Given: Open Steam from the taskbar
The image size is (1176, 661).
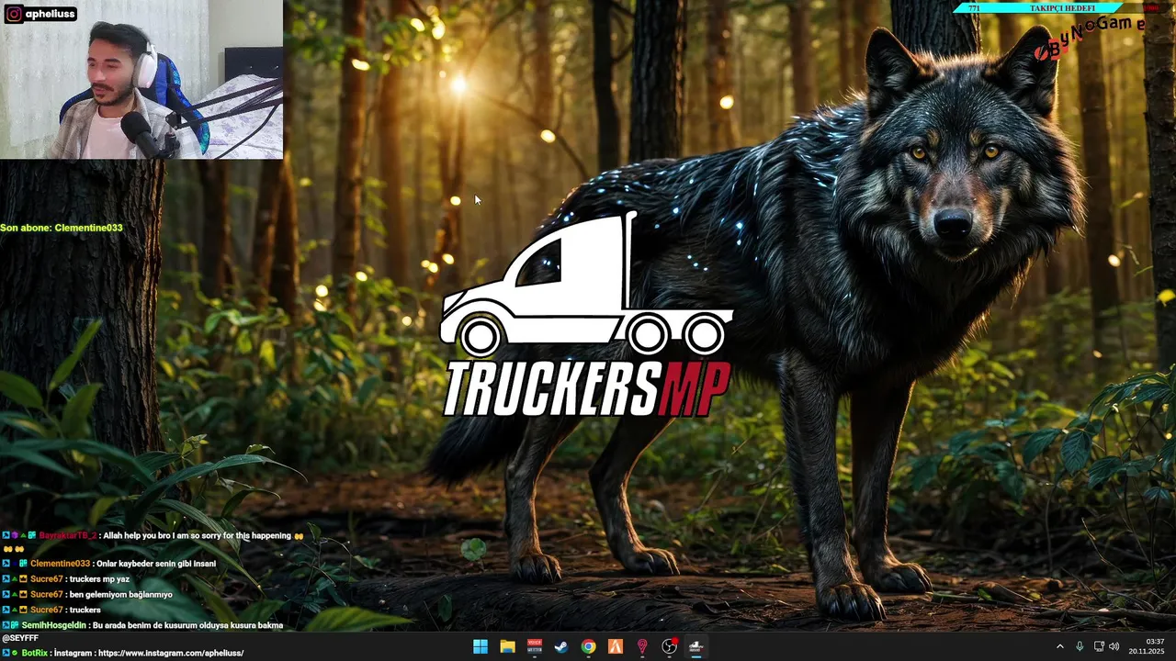Looking at the screenshot, I should pos(561,646).
